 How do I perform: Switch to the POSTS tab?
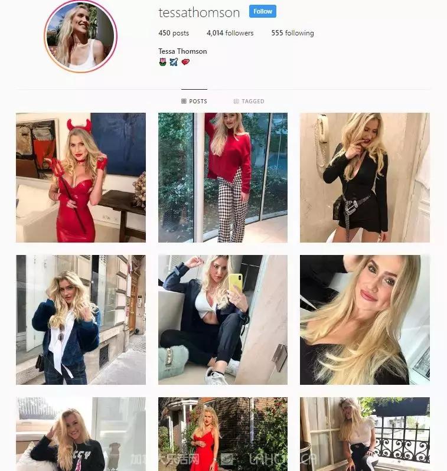click(194, 102)
